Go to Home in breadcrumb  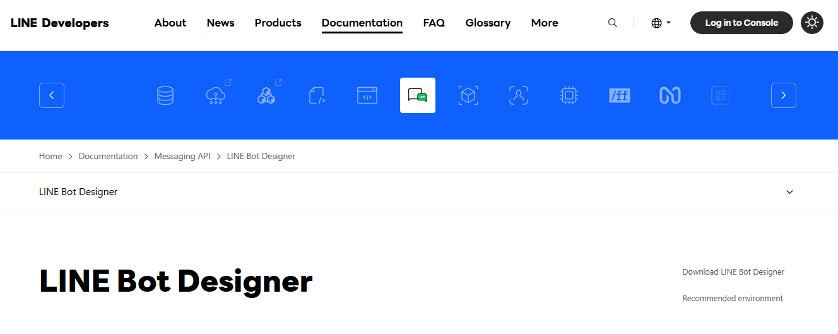(x=50, y=156)
